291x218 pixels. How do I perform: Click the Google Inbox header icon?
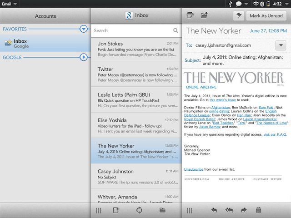pos(129,15)
